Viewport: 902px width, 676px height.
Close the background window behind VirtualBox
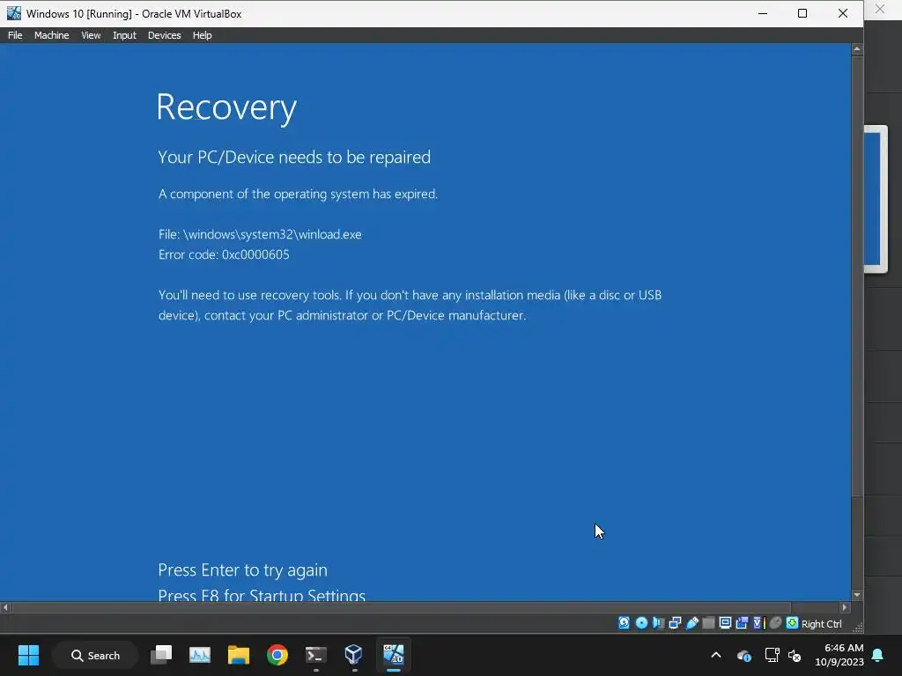tap(880, 9)
